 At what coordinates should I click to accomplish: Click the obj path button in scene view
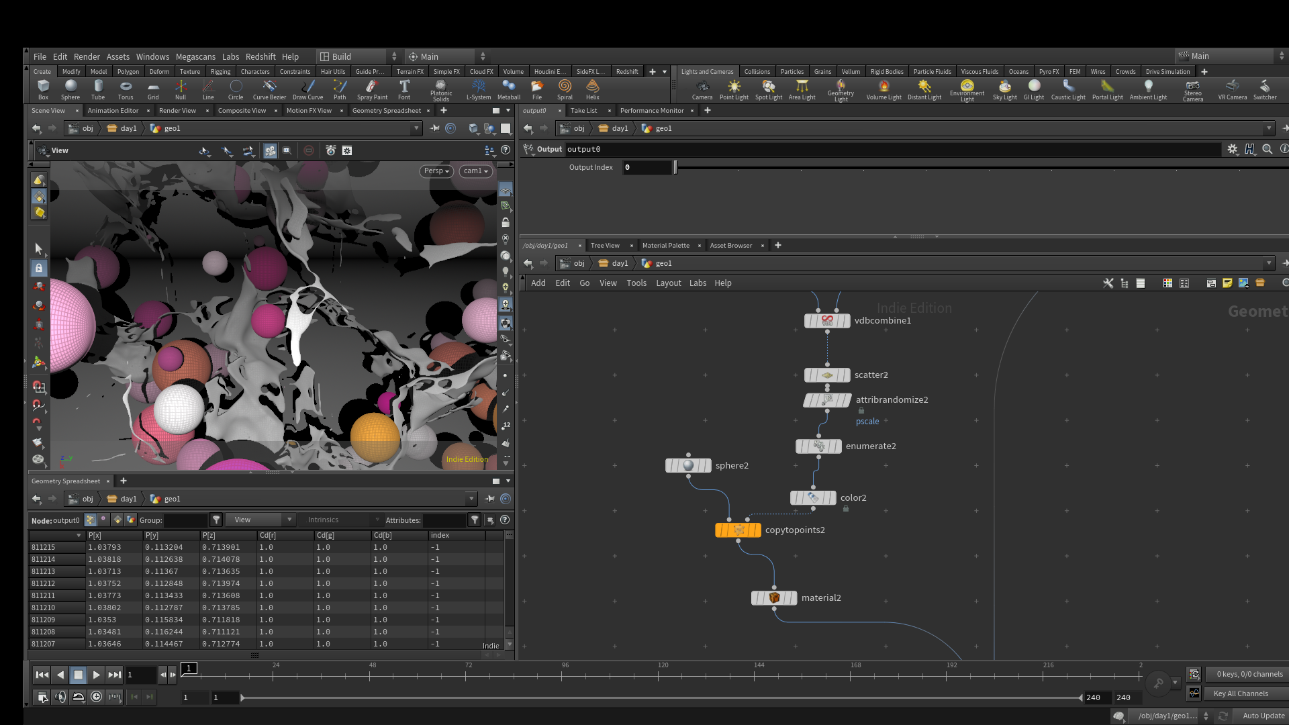[81, 128]
